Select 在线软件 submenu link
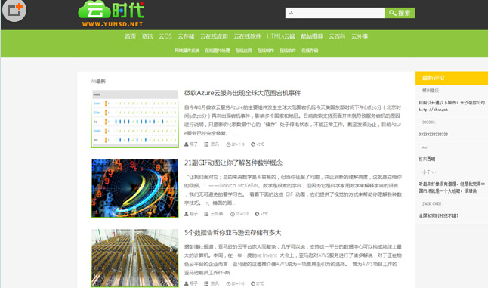488x288 pixels. pyautogui.click(x=287, y=51)
